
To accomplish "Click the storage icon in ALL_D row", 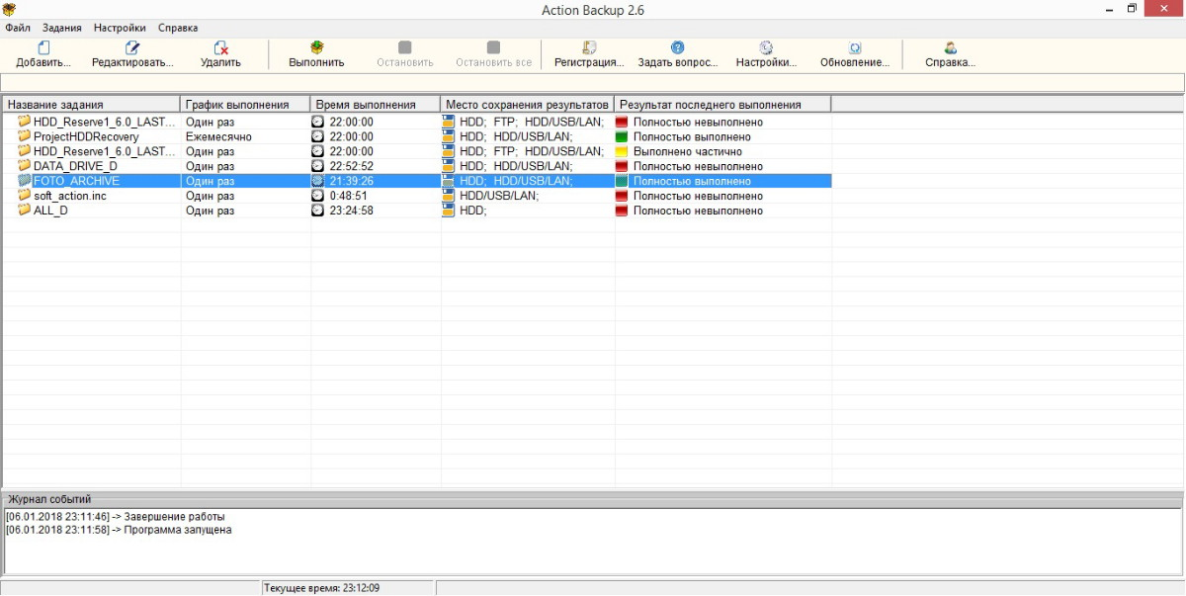I will [449, 211].
